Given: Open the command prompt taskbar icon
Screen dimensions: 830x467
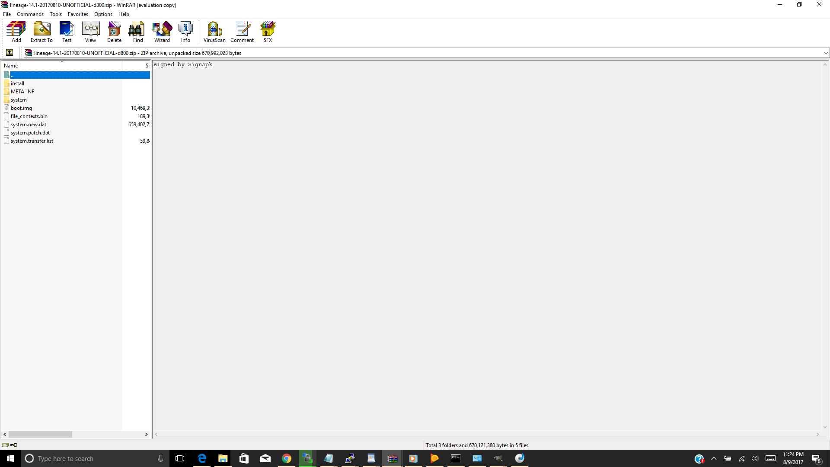Looking at the screenshot, I should [x=456, y=458].
